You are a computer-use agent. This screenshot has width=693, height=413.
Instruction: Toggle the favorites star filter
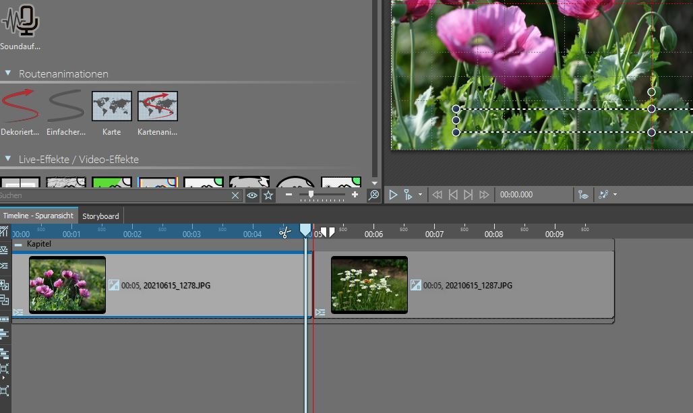[x=268, y=195]
